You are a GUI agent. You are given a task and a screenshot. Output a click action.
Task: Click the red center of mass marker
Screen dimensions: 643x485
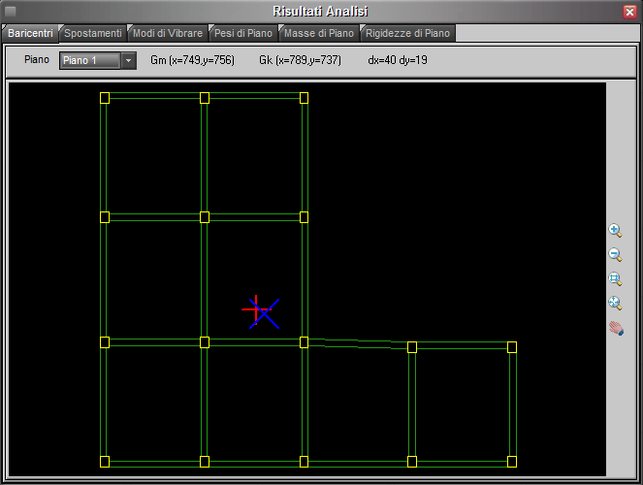[255, 308]
